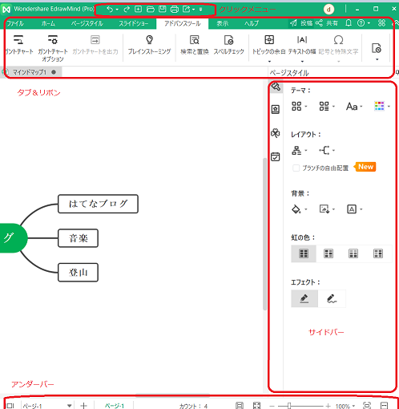
Task: Print the document using printer icon
Action: 175,10
